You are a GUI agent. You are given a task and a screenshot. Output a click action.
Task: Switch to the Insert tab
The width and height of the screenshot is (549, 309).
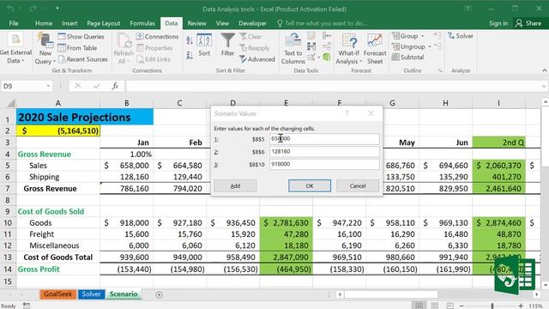(69, 23)
